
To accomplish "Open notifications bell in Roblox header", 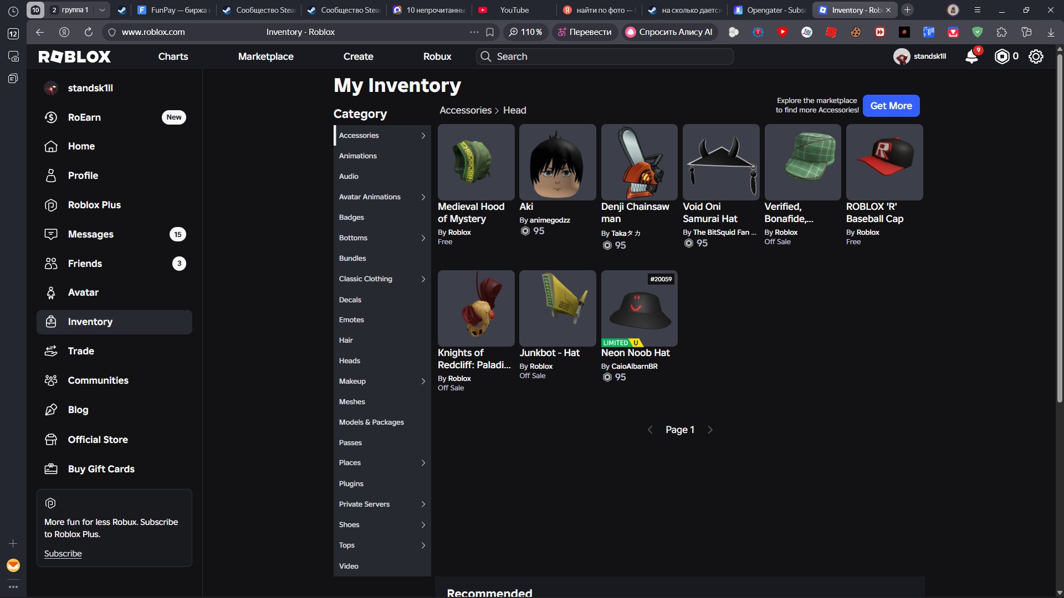I will [971, 56].
